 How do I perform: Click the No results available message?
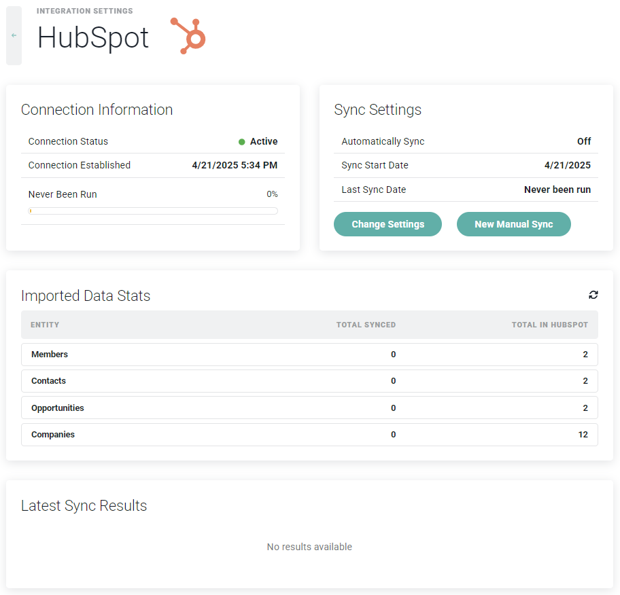[309, 547]
